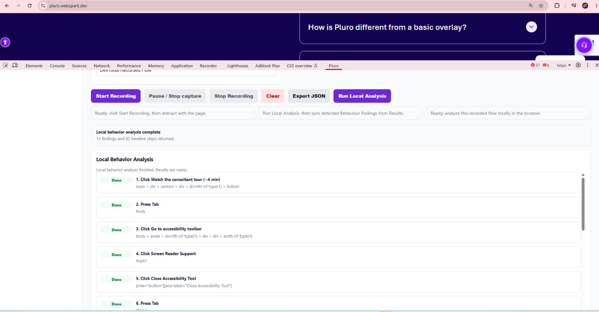Click the '#opt7' selector text
The height and width of the screenshot is (312, 599).
142,261
